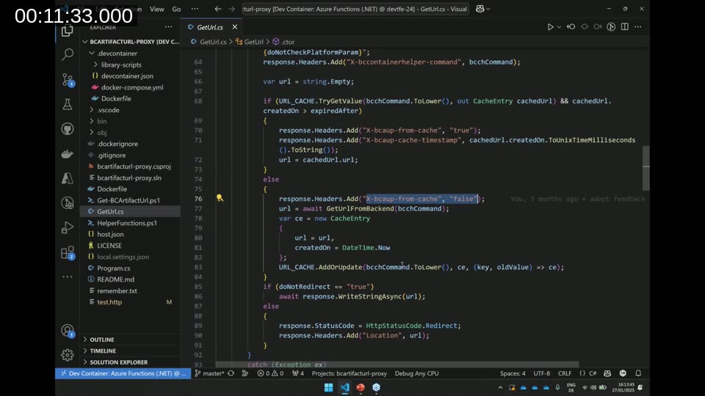Open the Remote Explorer view
Image resolution: width=705 pixels, height=396 pixels.
68,203
